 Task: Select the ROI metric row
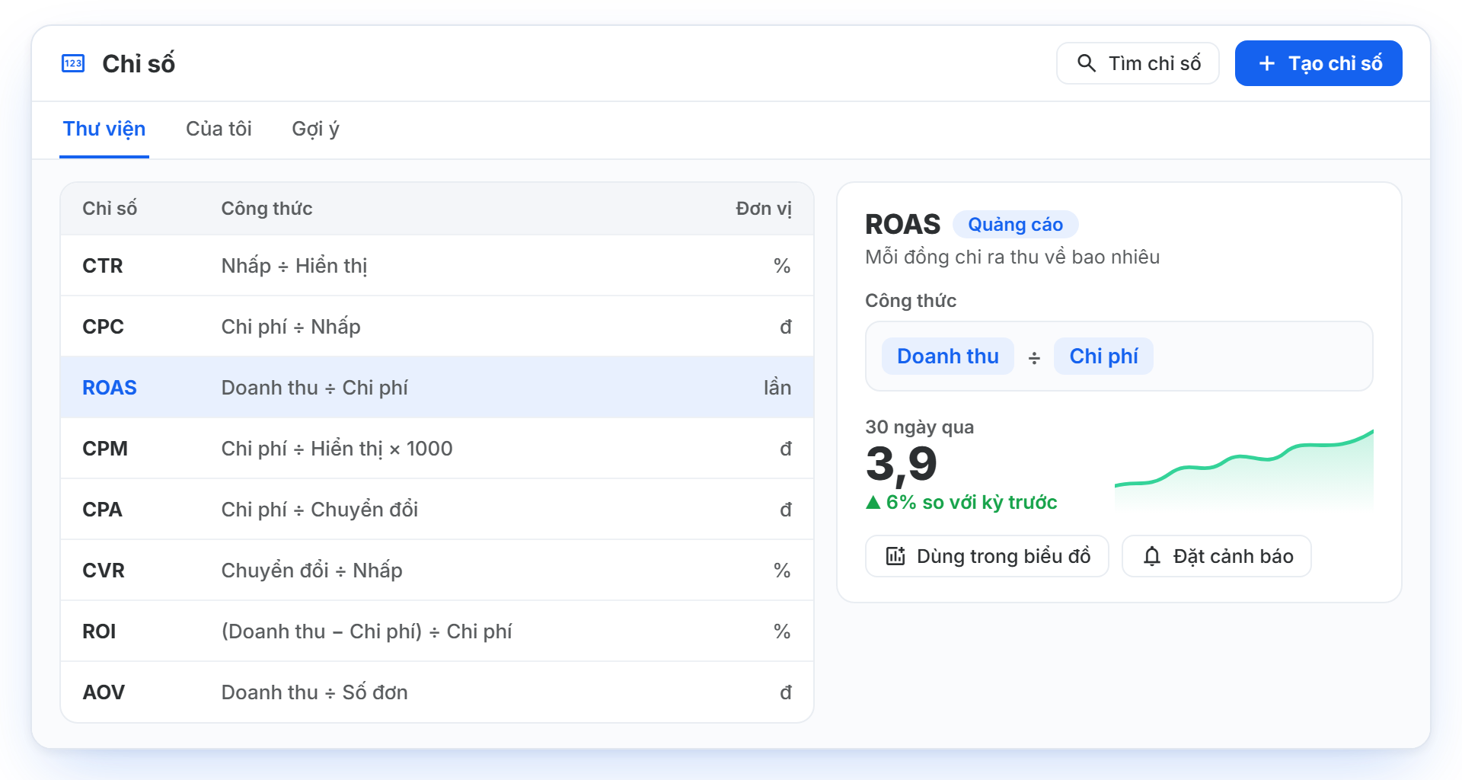[x=437, y=631]
